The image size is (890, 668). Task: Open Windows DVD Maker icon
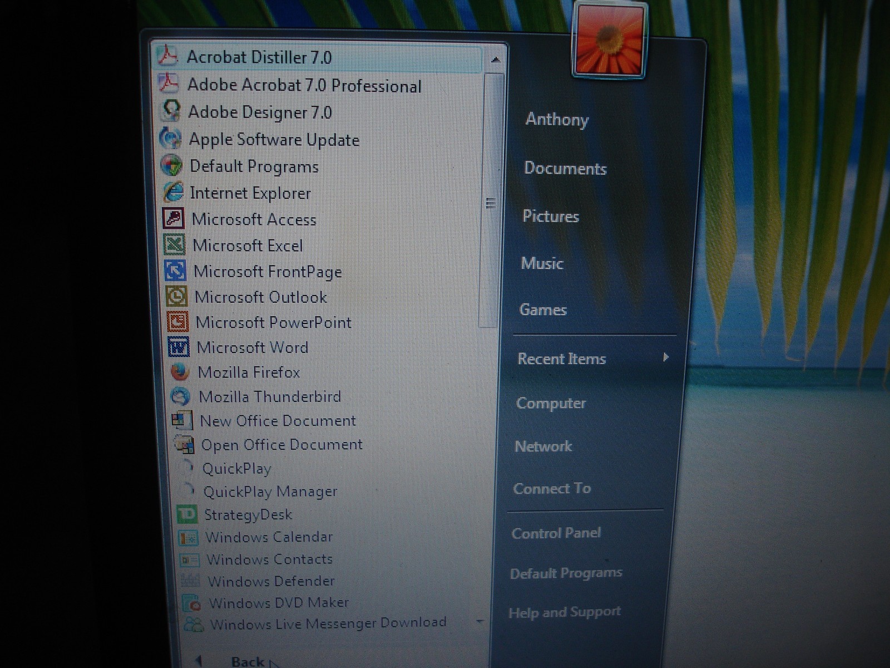(191, 602)
